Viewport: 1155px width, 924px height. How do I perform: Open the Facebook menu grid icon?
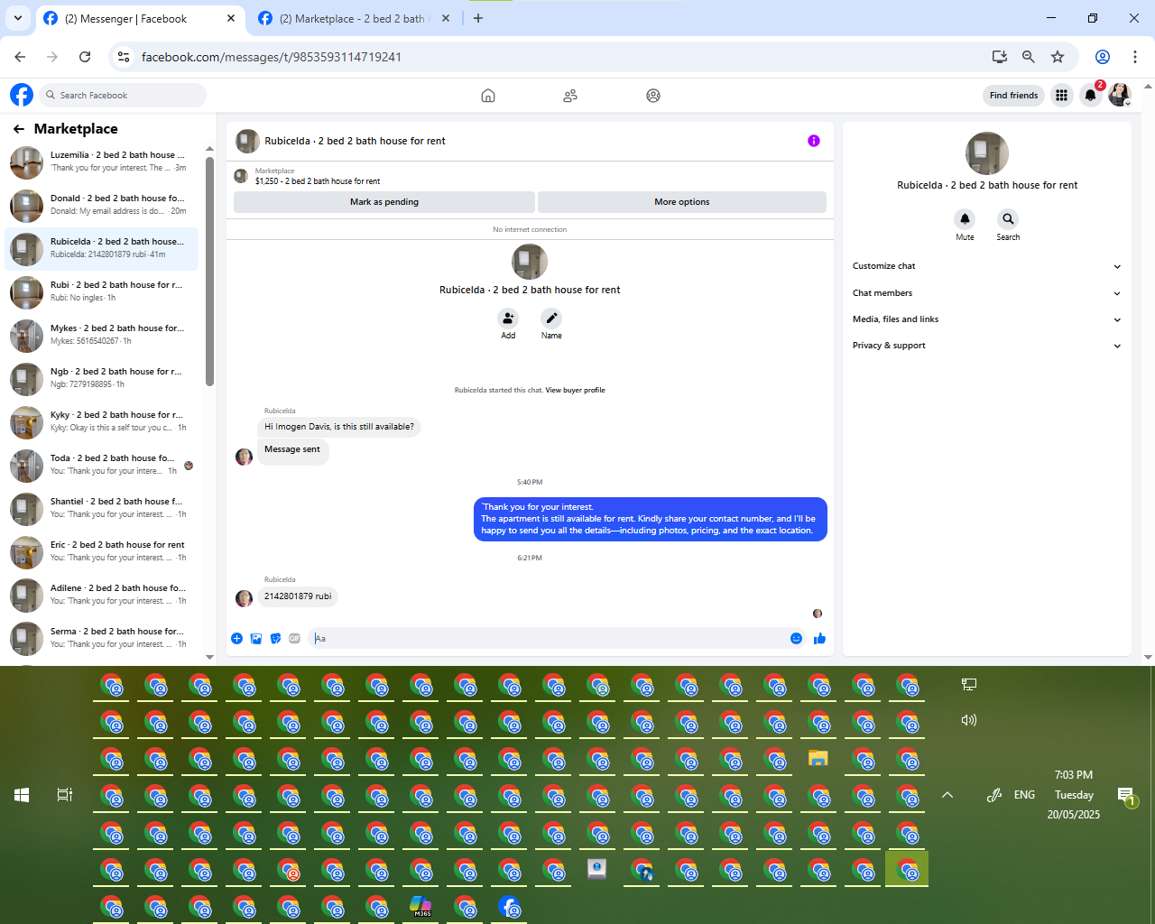tap(1061, 95)
